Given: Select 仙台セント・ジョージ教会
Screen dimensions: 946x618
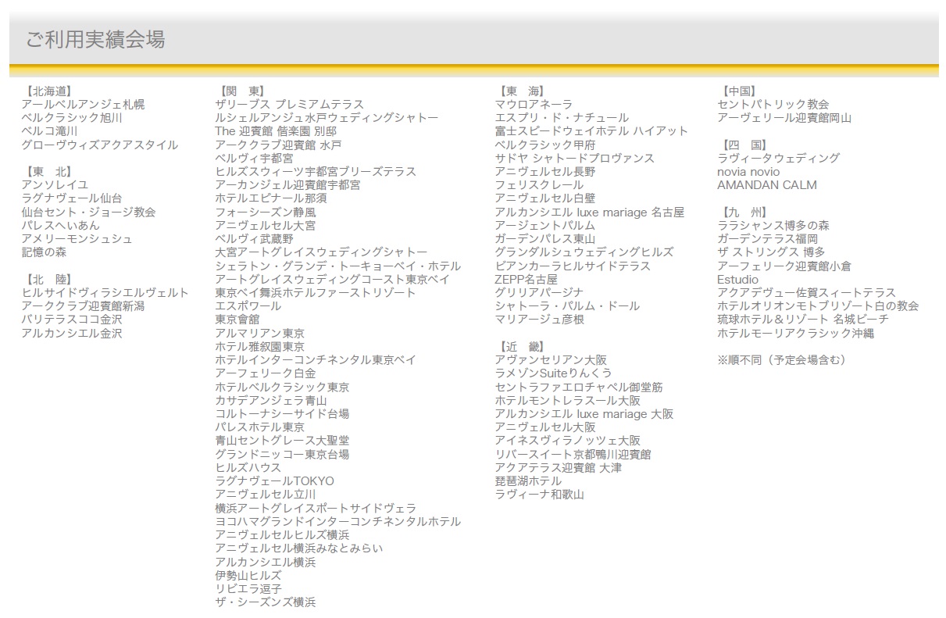Looking at the screenshot, I should tap(88, 212).
